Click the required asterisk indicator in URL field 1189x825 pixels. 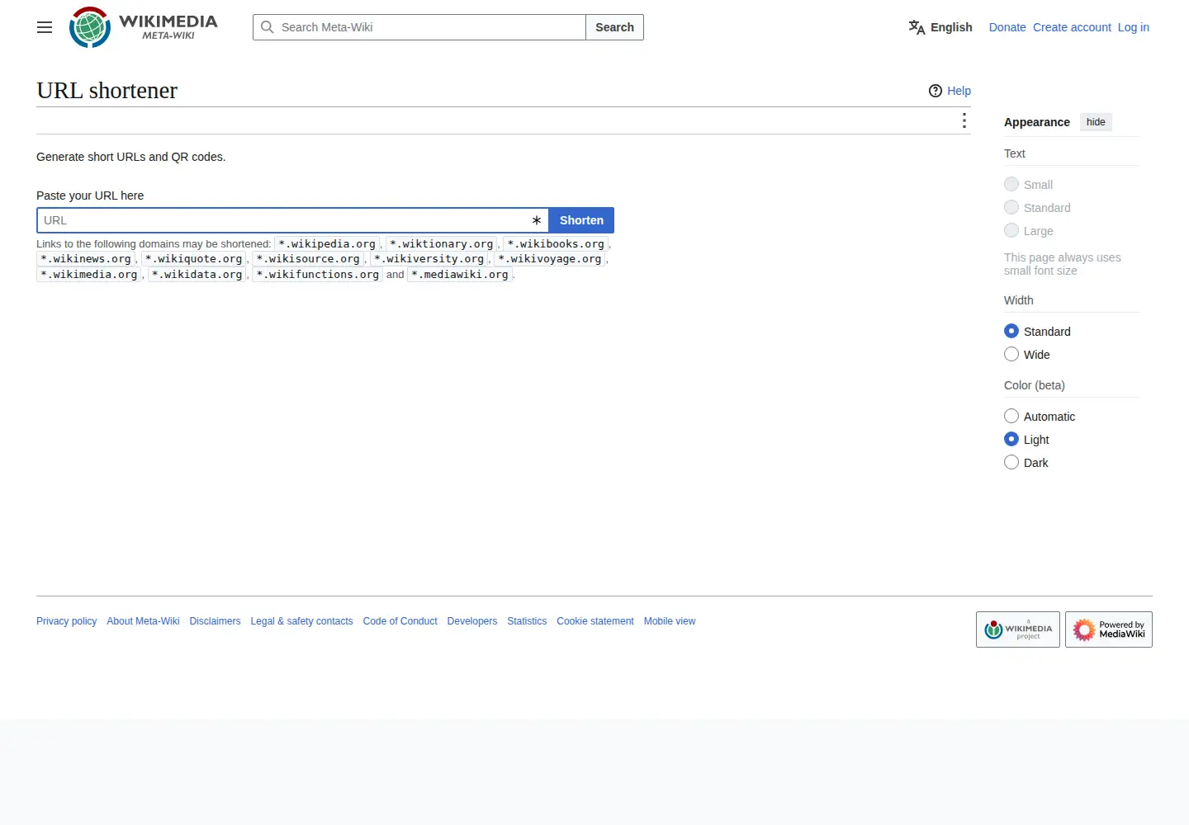point(537,220)
